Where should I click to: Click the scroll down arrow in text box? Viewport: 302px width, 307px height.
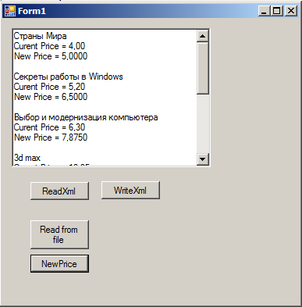pos(203,159)
